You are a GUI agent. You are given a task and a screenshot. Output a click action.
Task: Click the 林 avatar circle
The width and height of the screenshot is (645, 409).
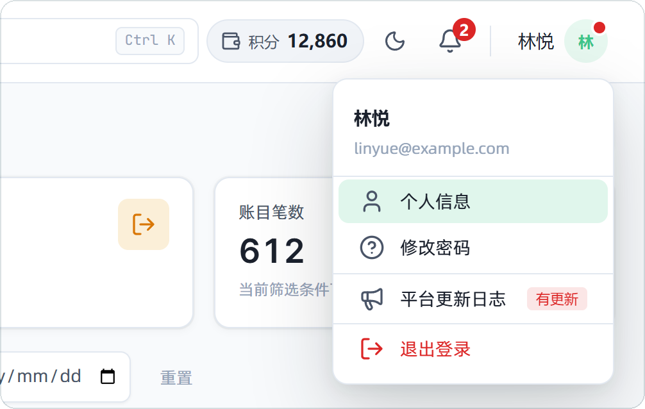pyautogui.click(x=586, y=41)
